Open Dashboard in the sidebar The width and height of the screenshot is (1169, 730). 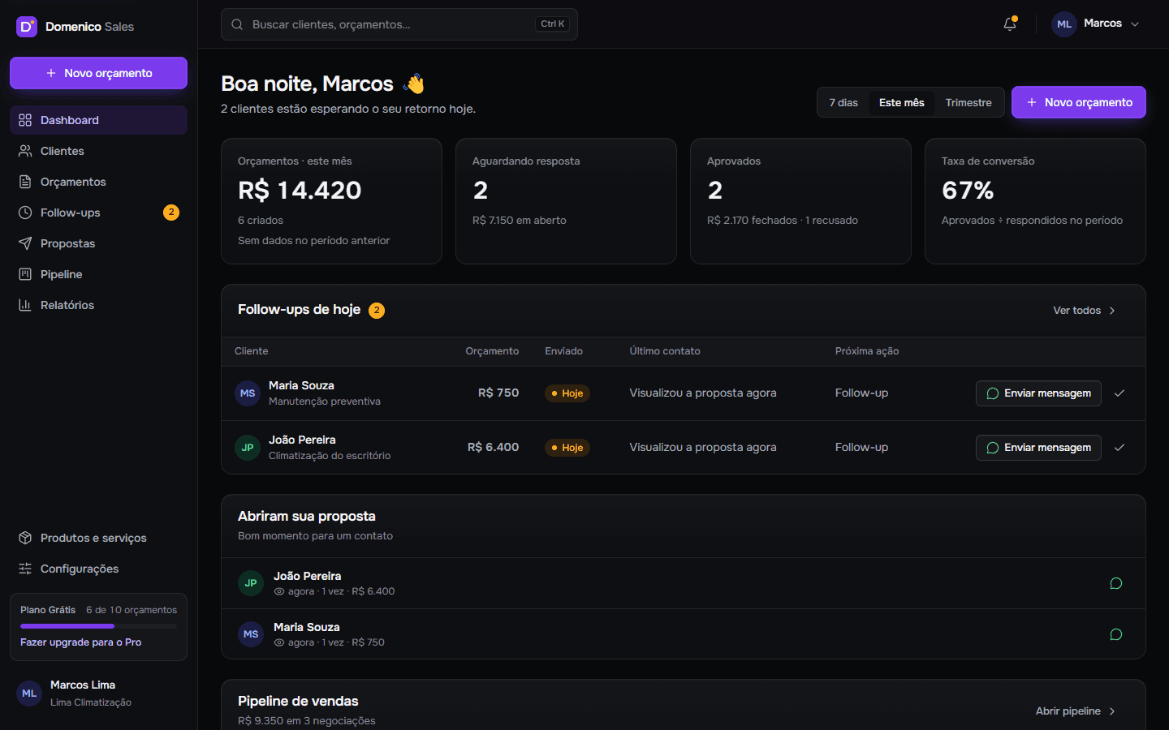tap(98, 120)
